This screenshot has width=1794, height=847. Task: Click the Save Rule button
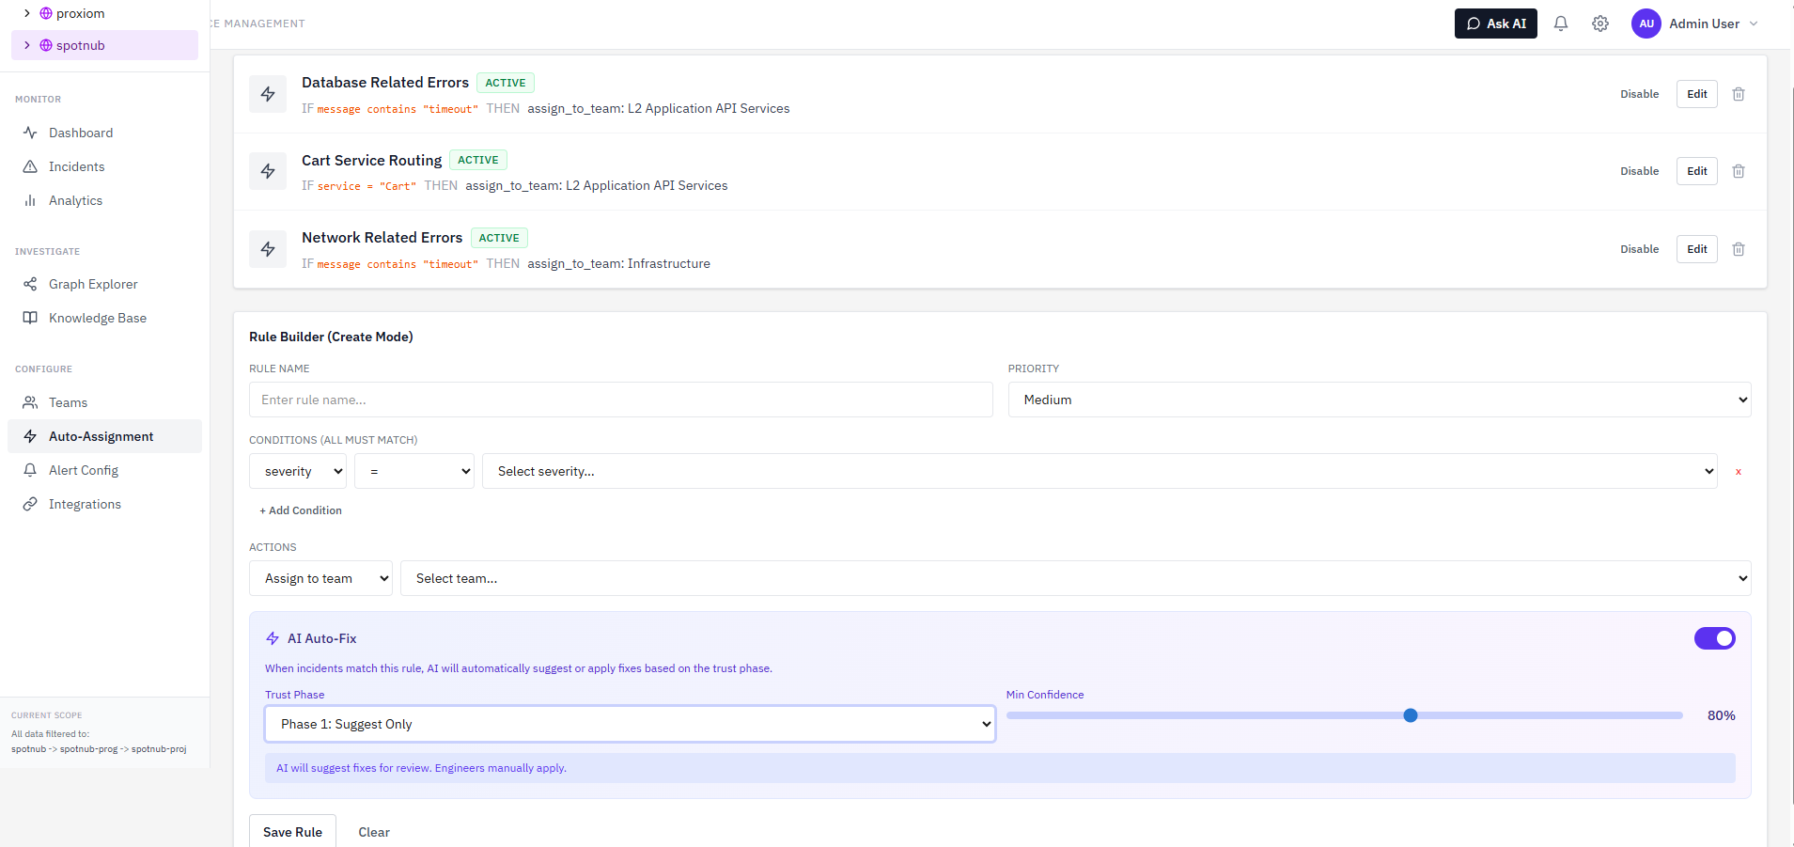click(292, 832)
